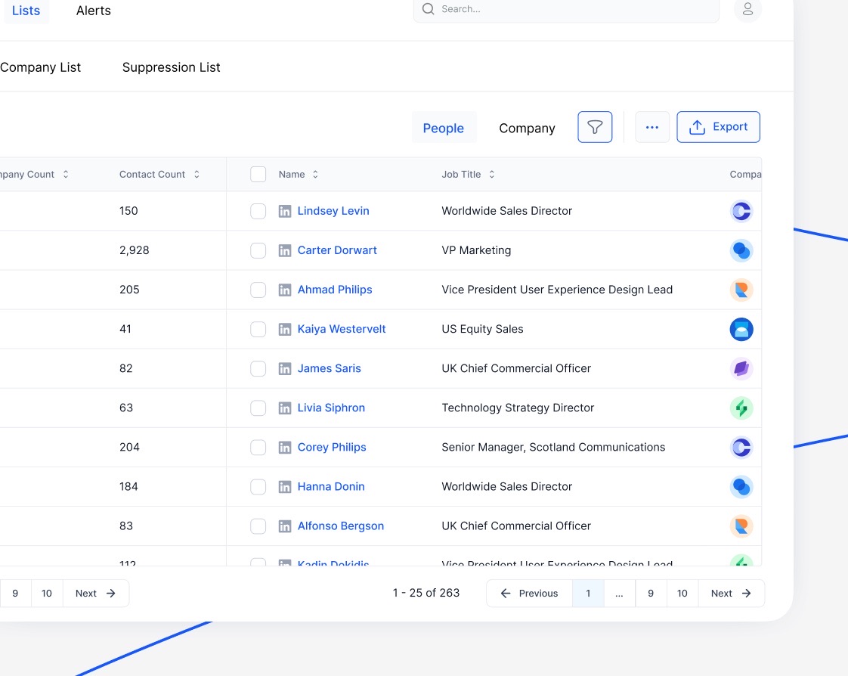Open Corey Philips's profile link
This screenshot has height=676, width=848.
332,448
